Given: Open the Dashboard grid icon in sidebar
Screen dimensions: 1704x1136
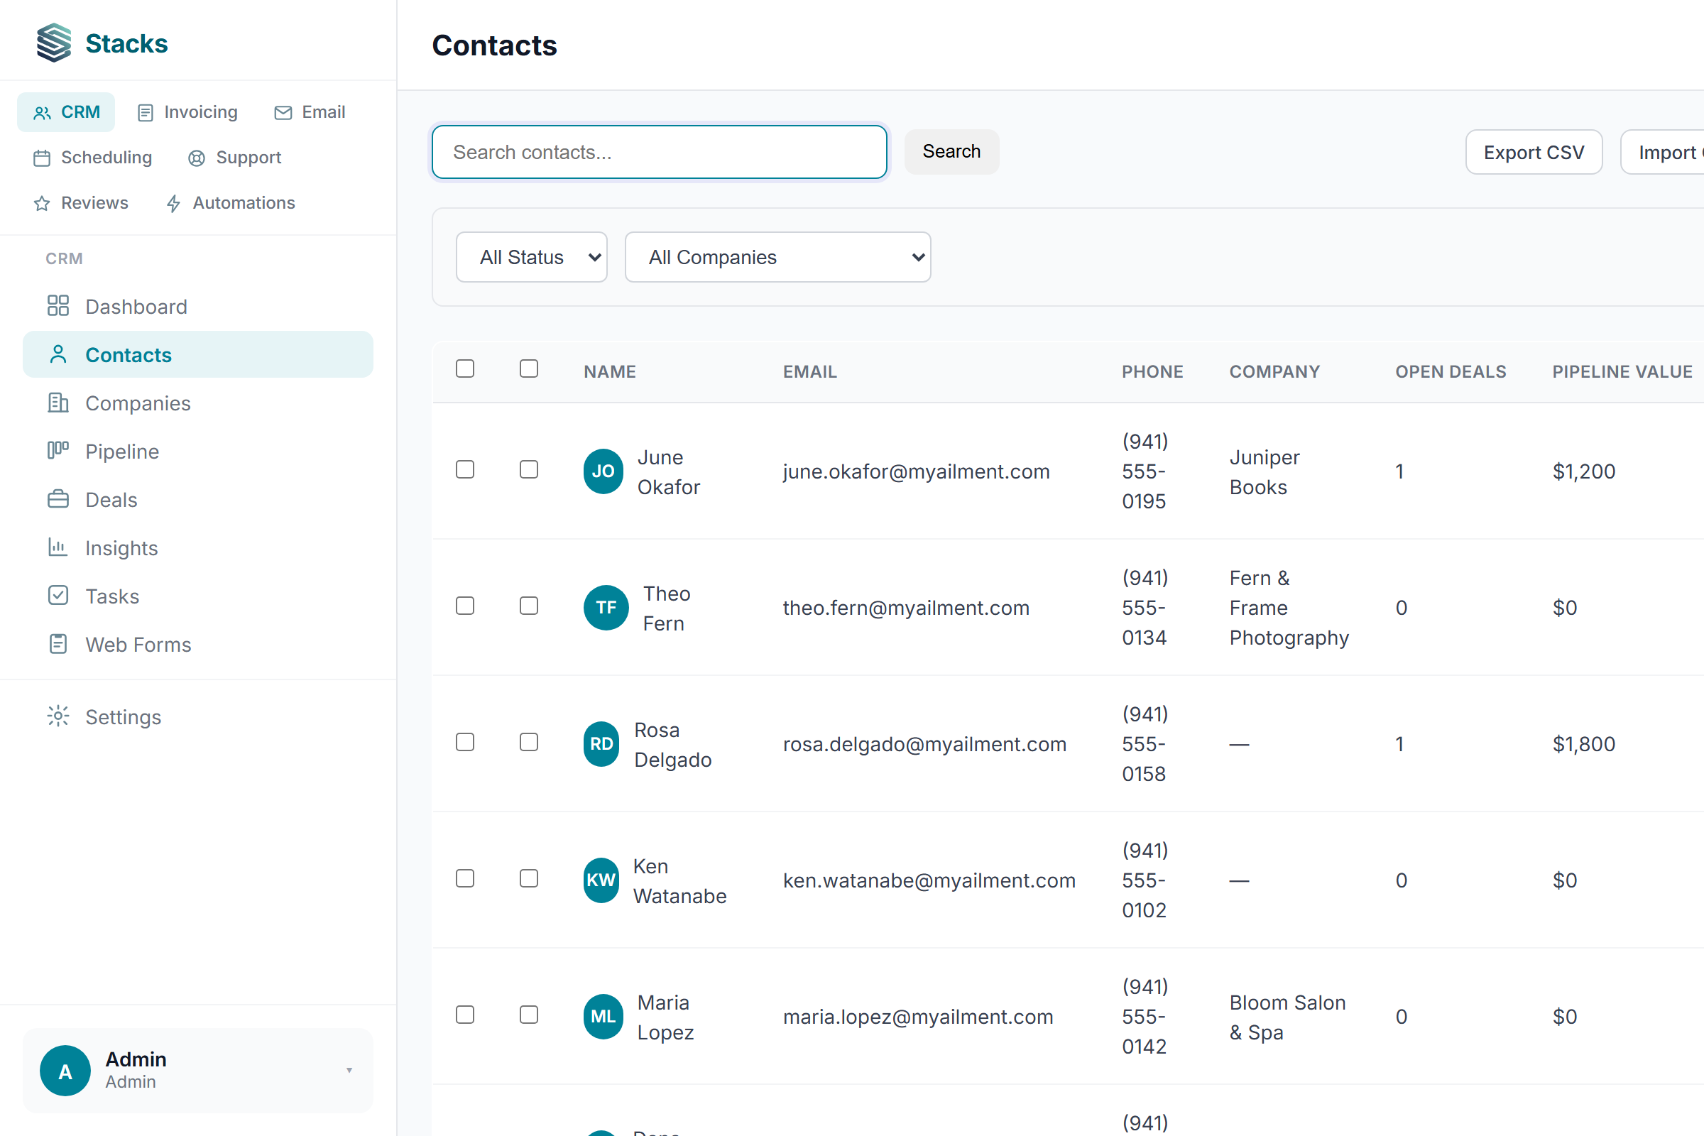Looking at the screenshot, I should [58, 306].
